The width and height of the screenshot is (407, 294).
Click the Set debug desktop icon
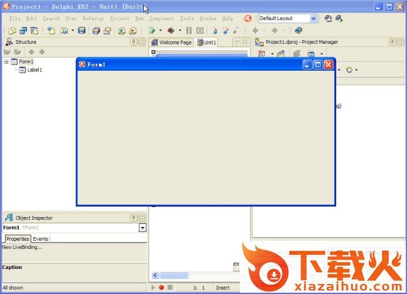339,18
